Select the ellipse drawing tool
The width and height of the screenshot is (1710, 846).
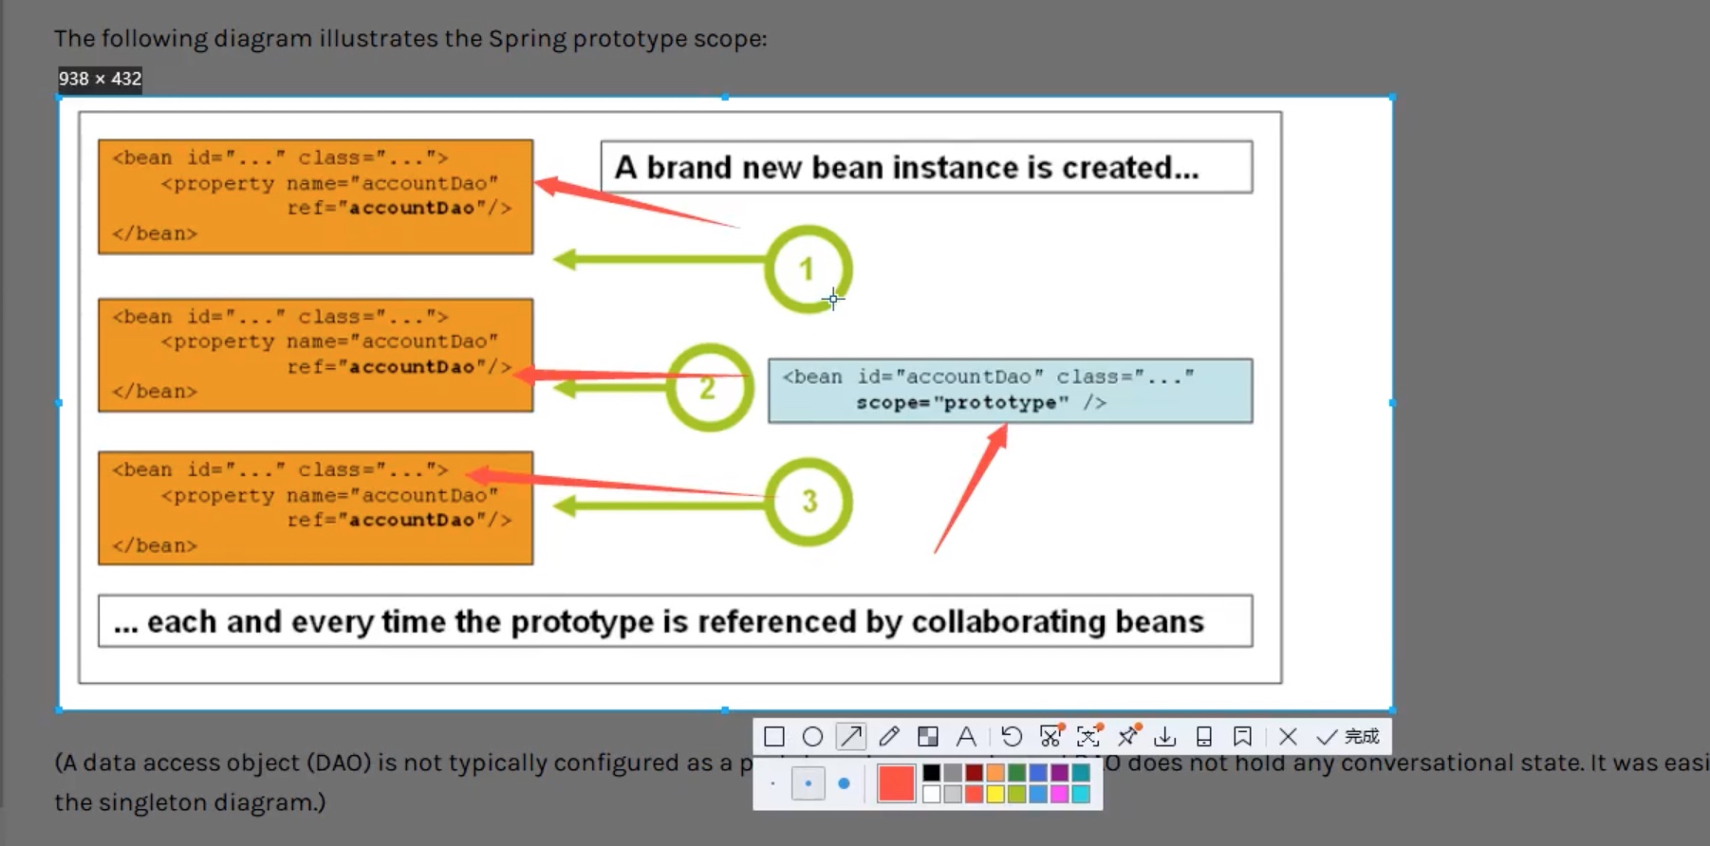pos(812,737)
